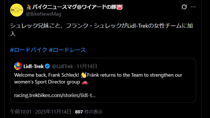Click the blue verified badge beside Lidl-Trek
This screenshot has width=210, height=118.
click(x=48, y=67)
